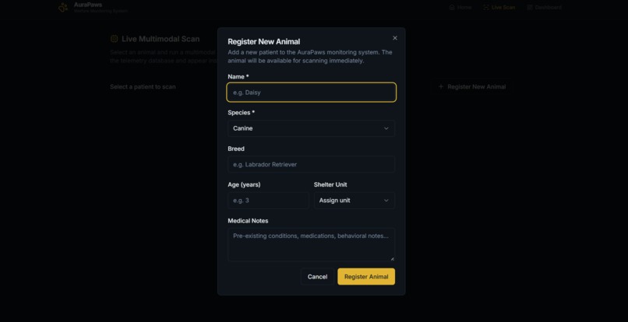This screenshot has width=628, height=322.
Task: Click the Live Multimodal Scan heading icon
Action: (114, 39)
